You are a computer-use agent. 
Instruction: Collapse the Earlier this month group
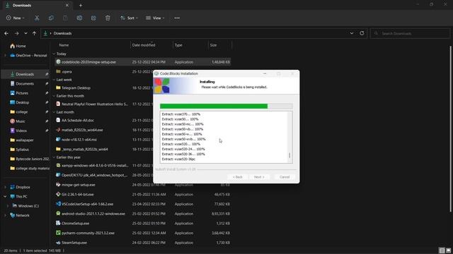[x=54, y=96]
